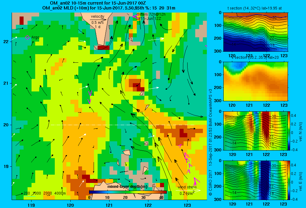Click the 'drifters 72h@12h' legend text
Image resolution: width=306 pixels, height=208 pixels.
pos(151,14)
